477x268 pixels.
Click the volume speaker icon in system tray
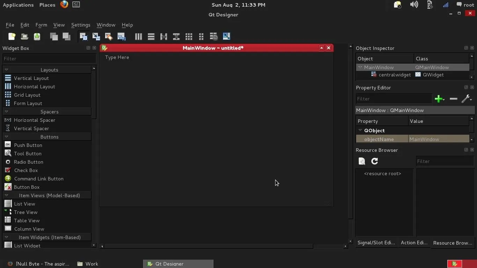tap(414, 5)
